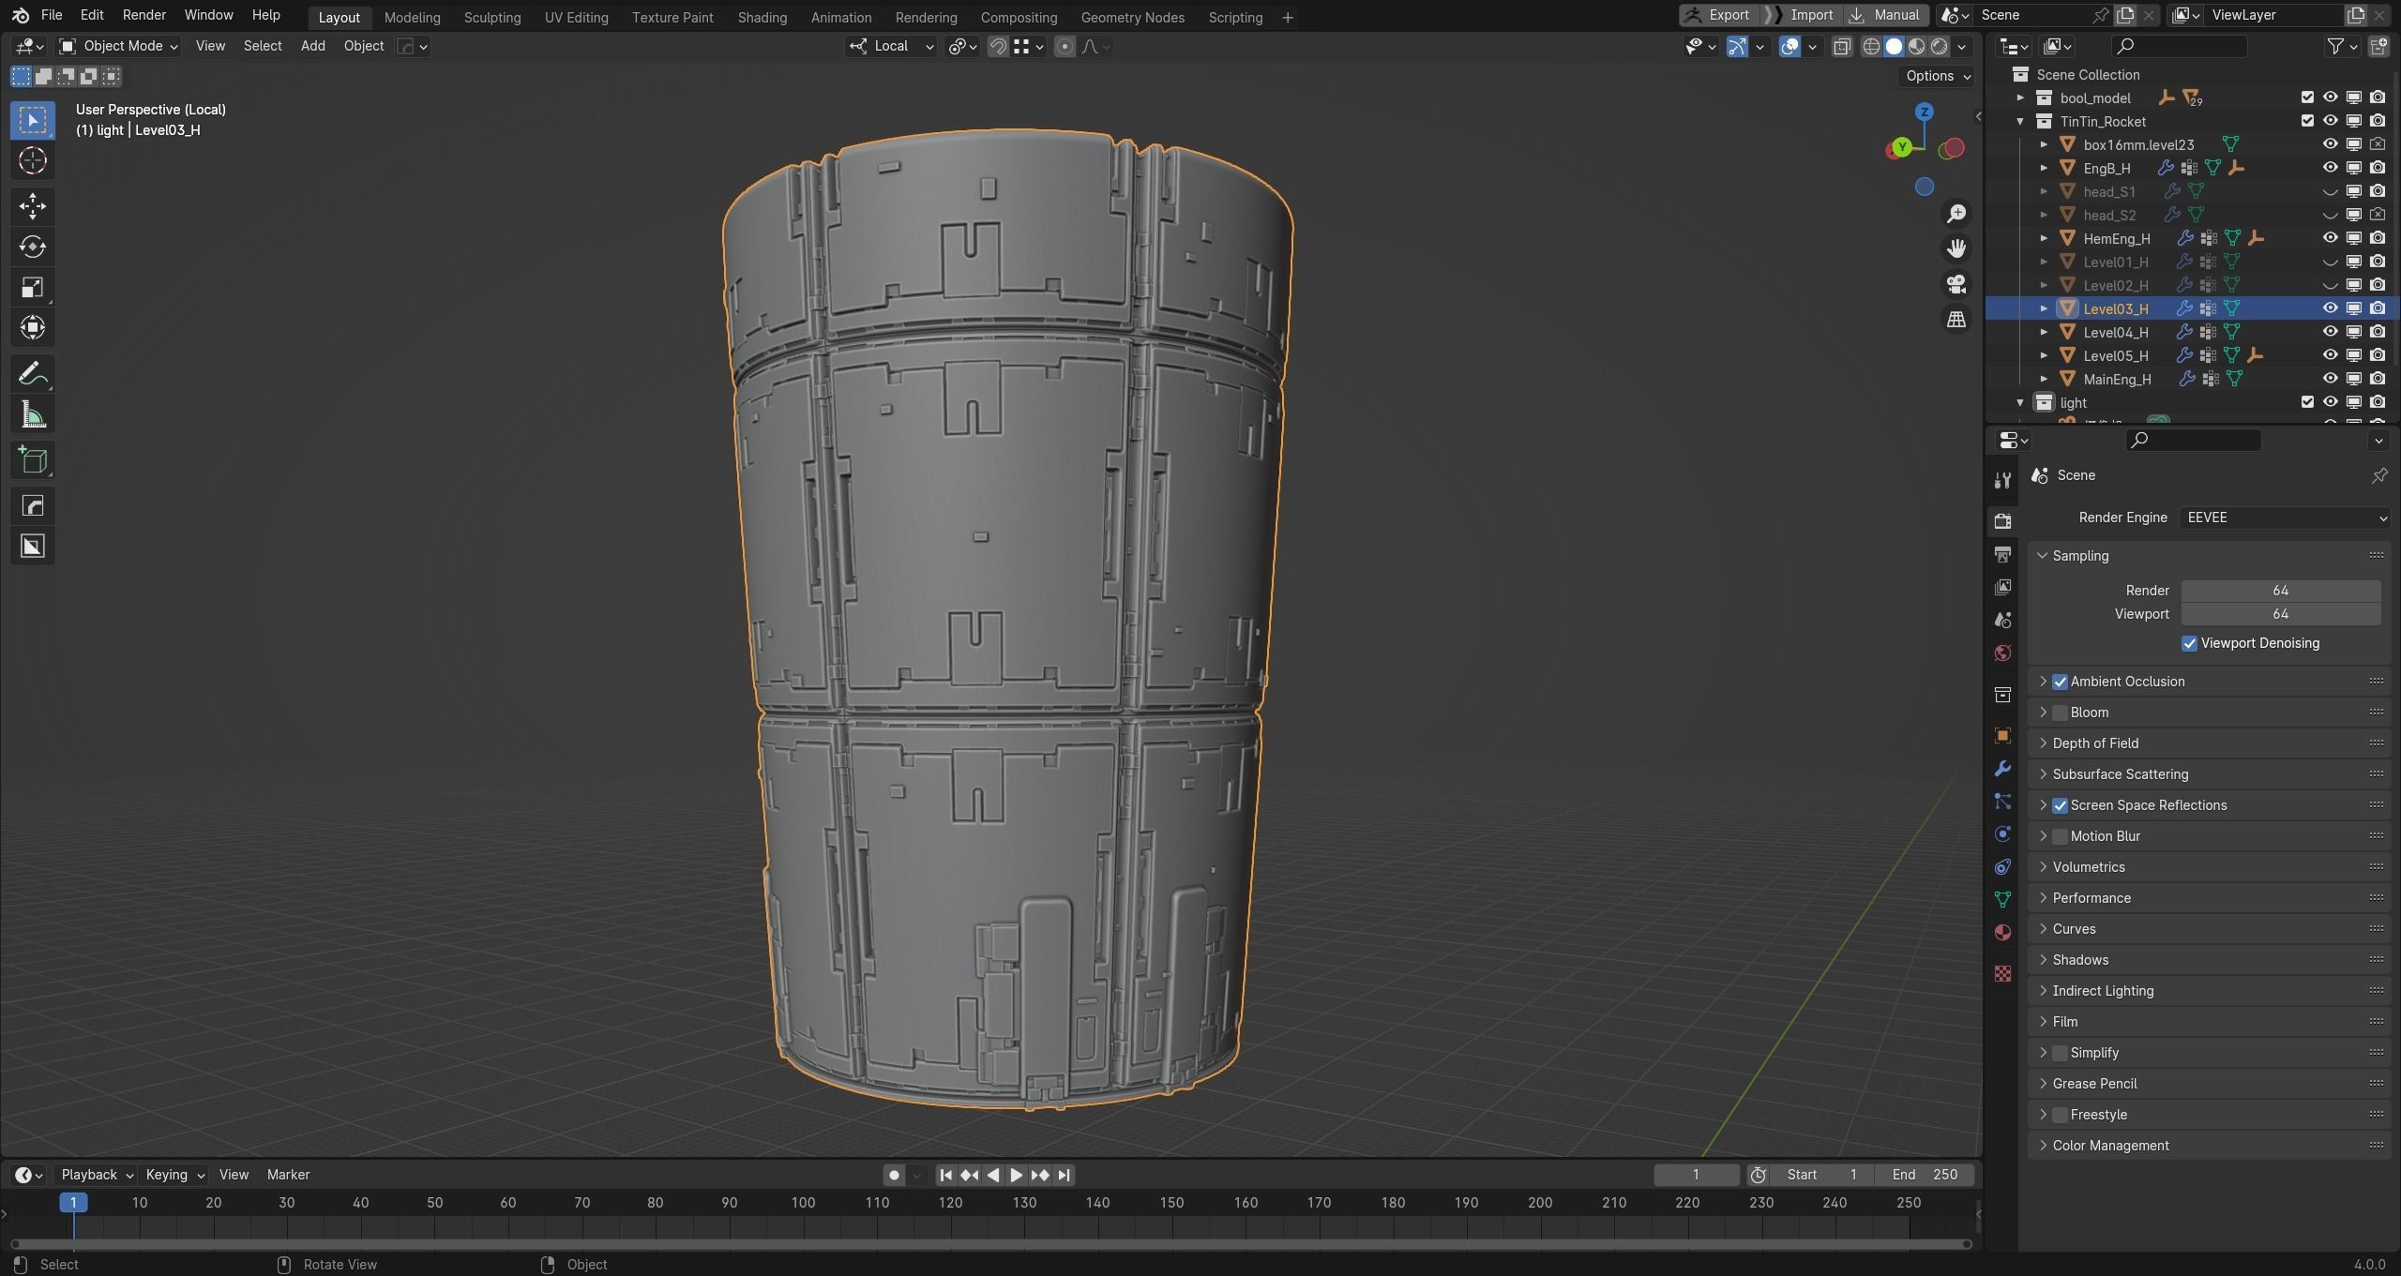The image size is (2401, 1276).
Task: Click the Render samples value slider
Action: [x=2280, y=591]
